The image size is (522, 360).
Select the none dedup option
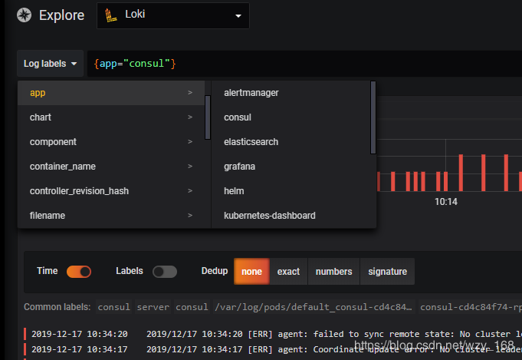(251, 272)
